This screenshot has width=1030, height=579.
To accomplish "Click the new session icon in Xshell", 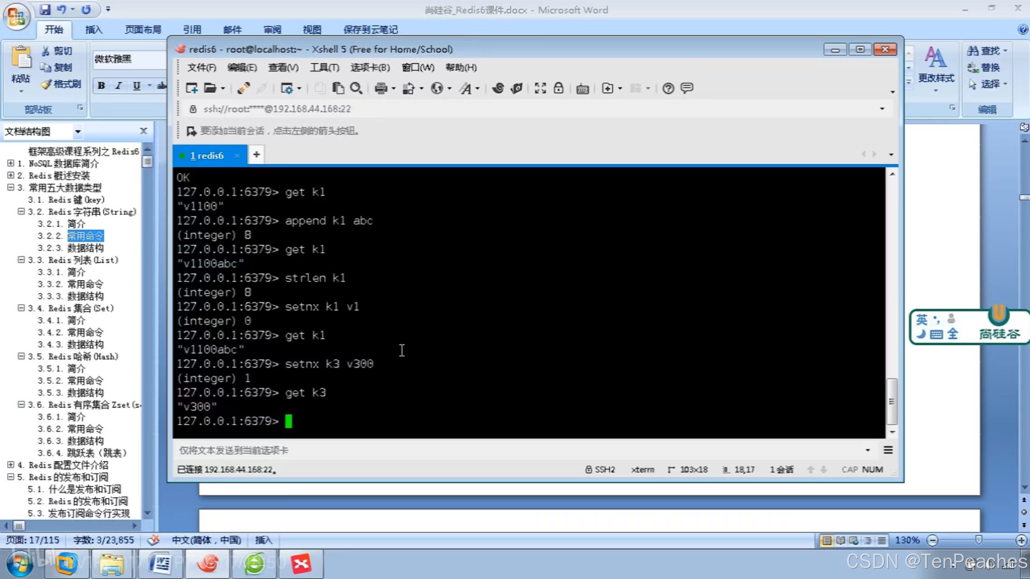I will [x=191, y=88].
